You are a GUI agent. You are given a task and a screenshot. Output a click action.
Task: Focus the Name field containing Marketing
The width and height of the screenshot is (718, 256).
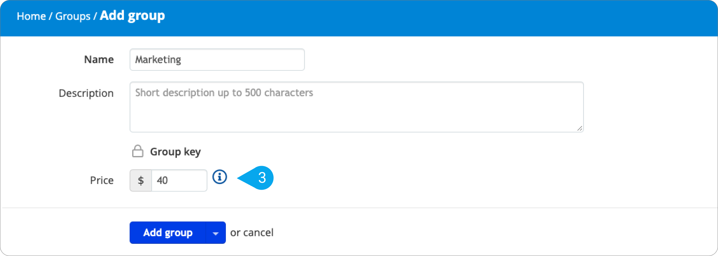pyautogui.click(x=217, y=59)
